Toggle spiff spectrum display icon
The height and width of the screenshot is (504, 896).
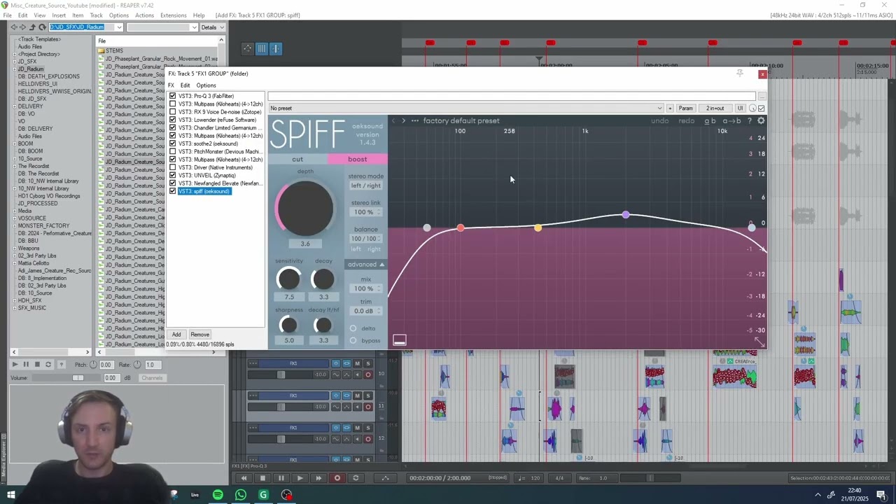(399, 340)
